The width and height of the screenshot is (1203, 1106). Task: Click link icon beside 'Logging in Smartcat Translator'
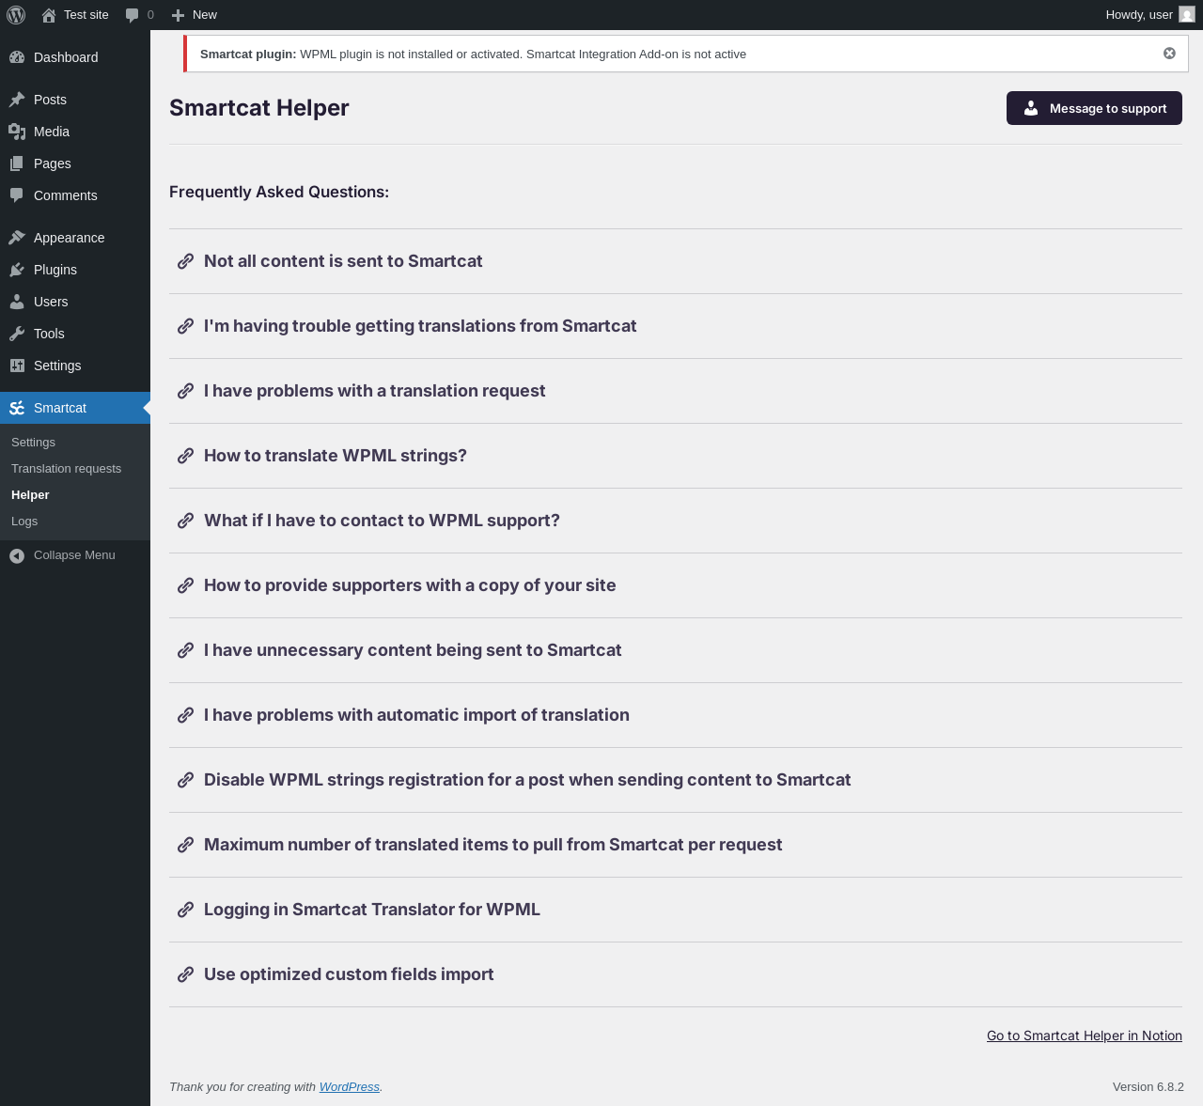coord(186,910)
